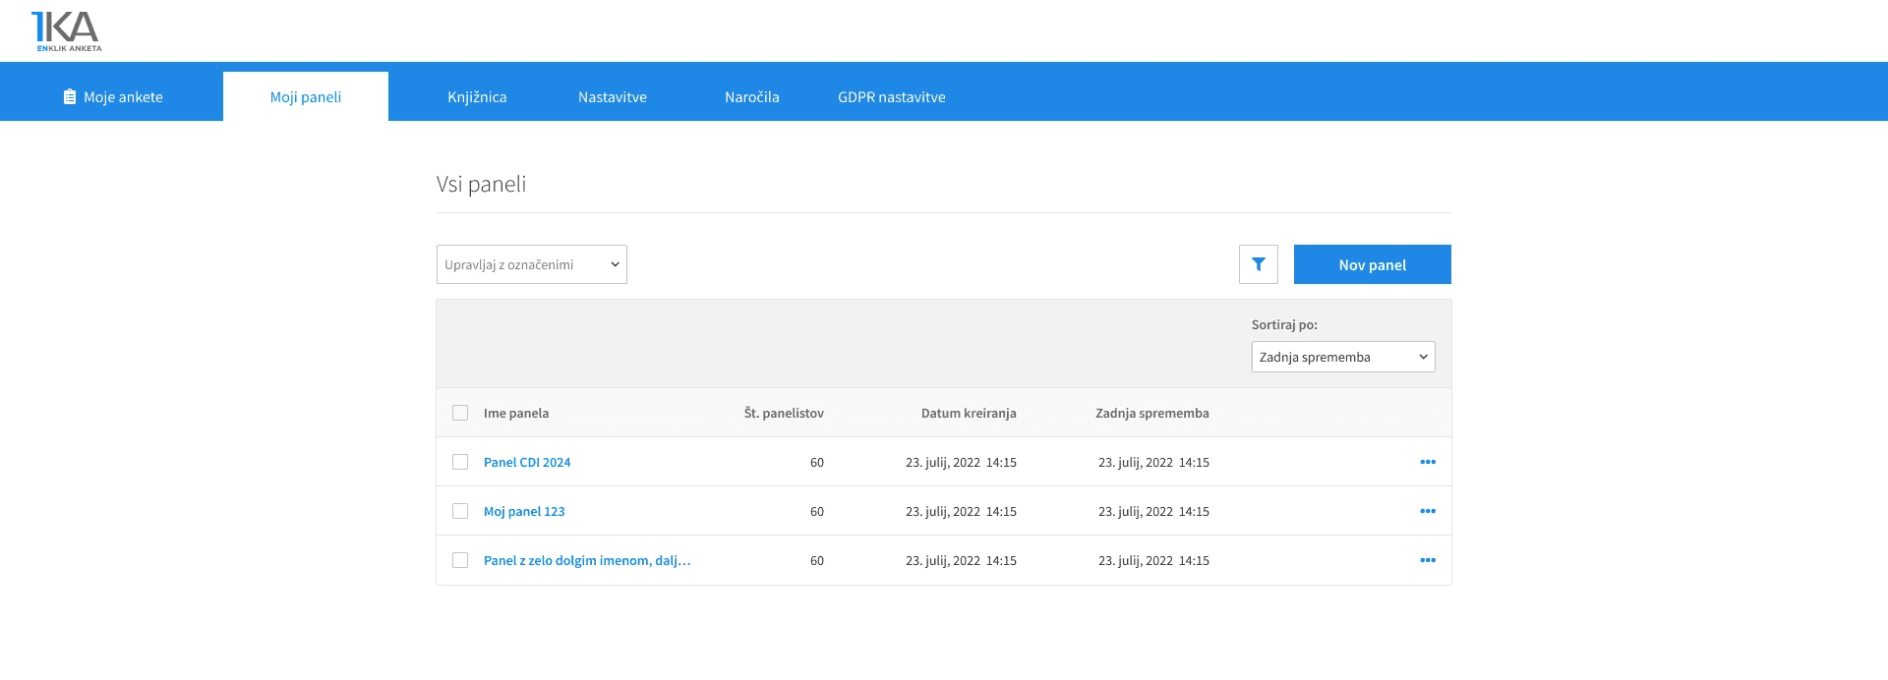The width and height of the screenshot is (1888, 680).
Task: Tick the select-all checkbox in table header
Action: pyautogui.click(x=460, y=413)
